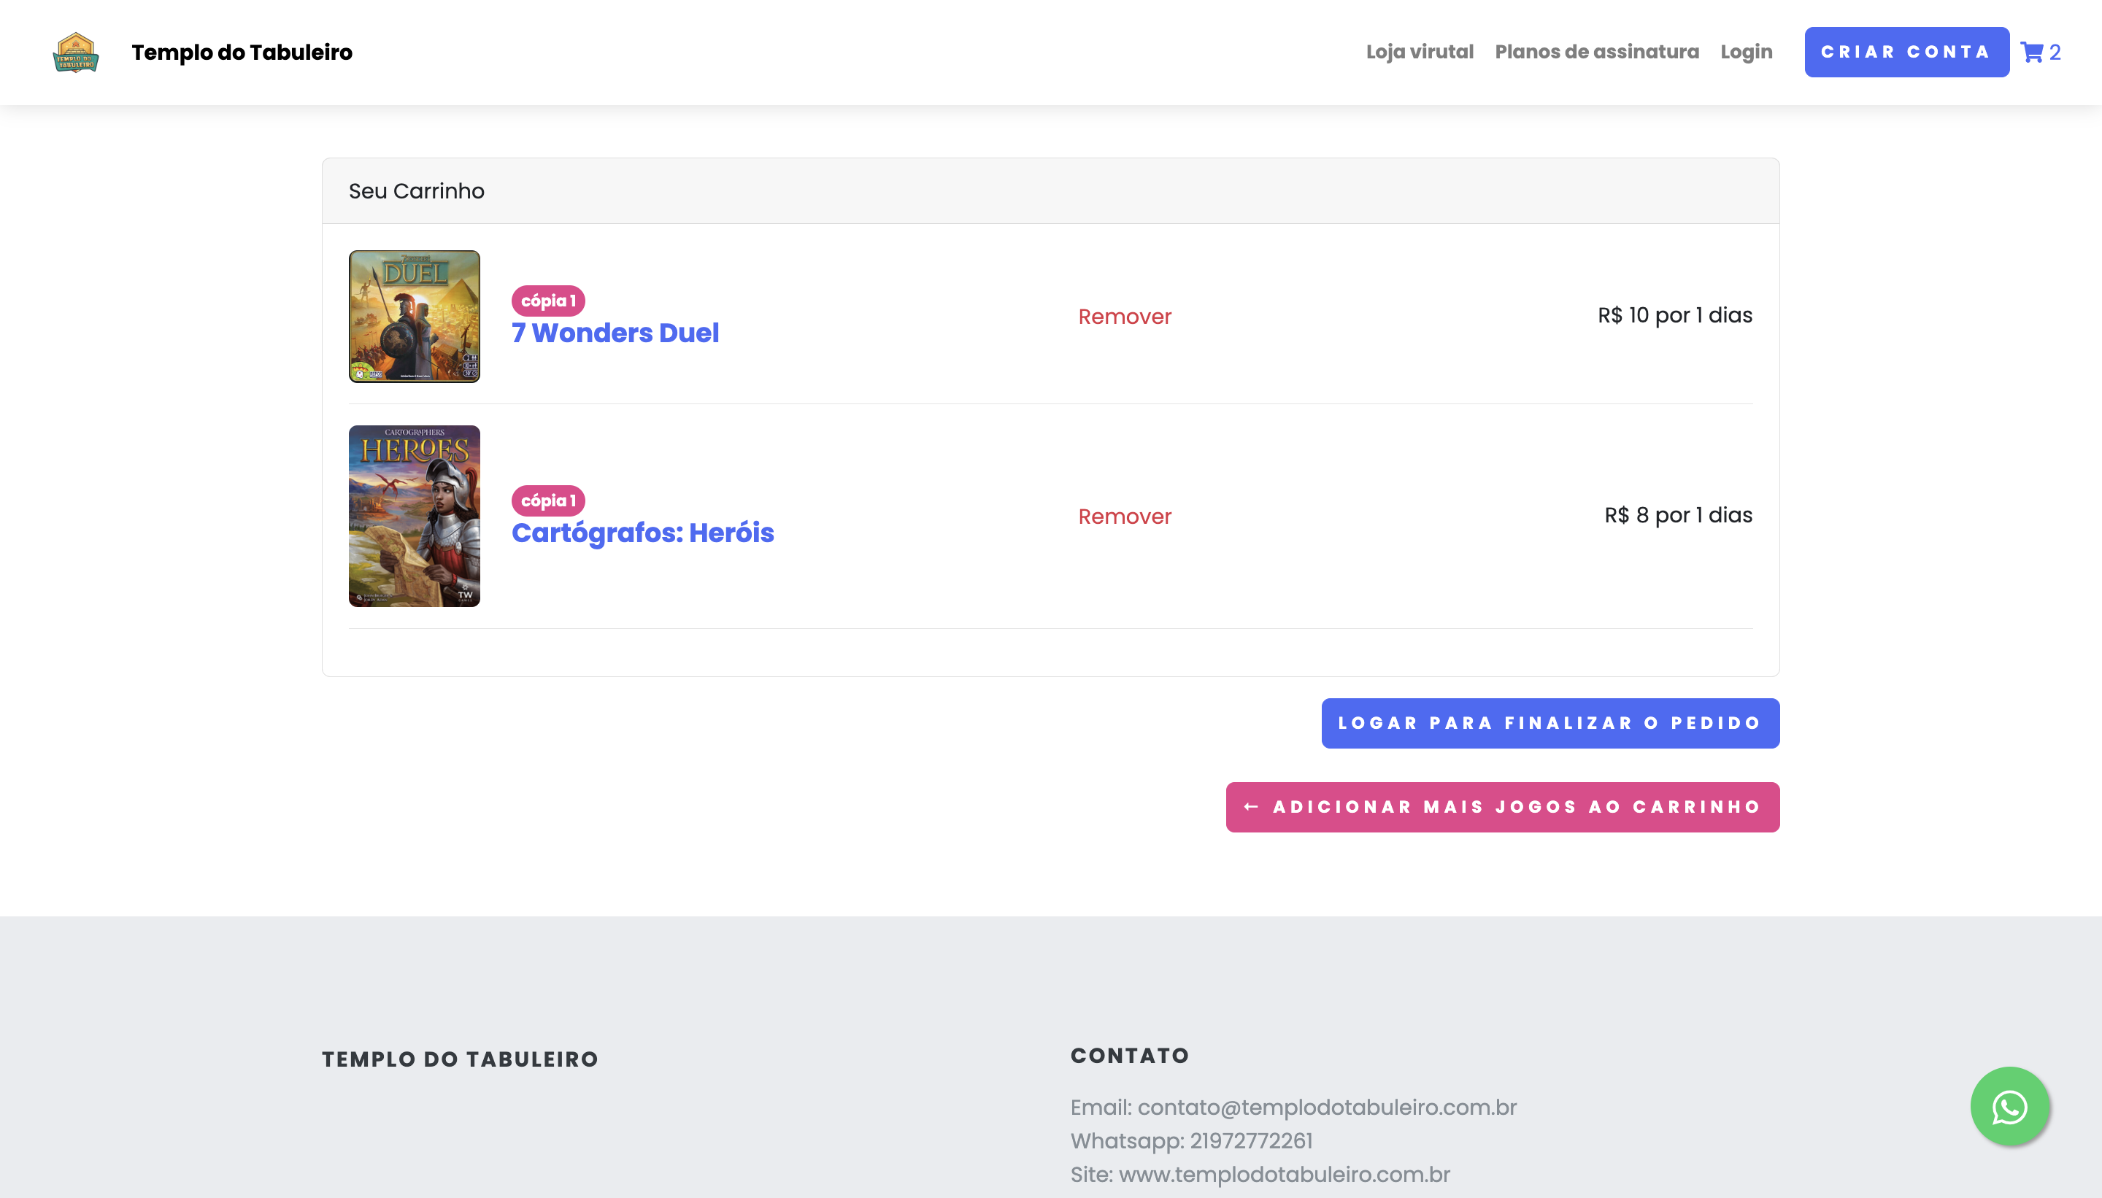Image resolution: width=2102 pixels, height=1198 pixels.
Task: Go to Planos de assinatura
Action: coord(1597,52)
